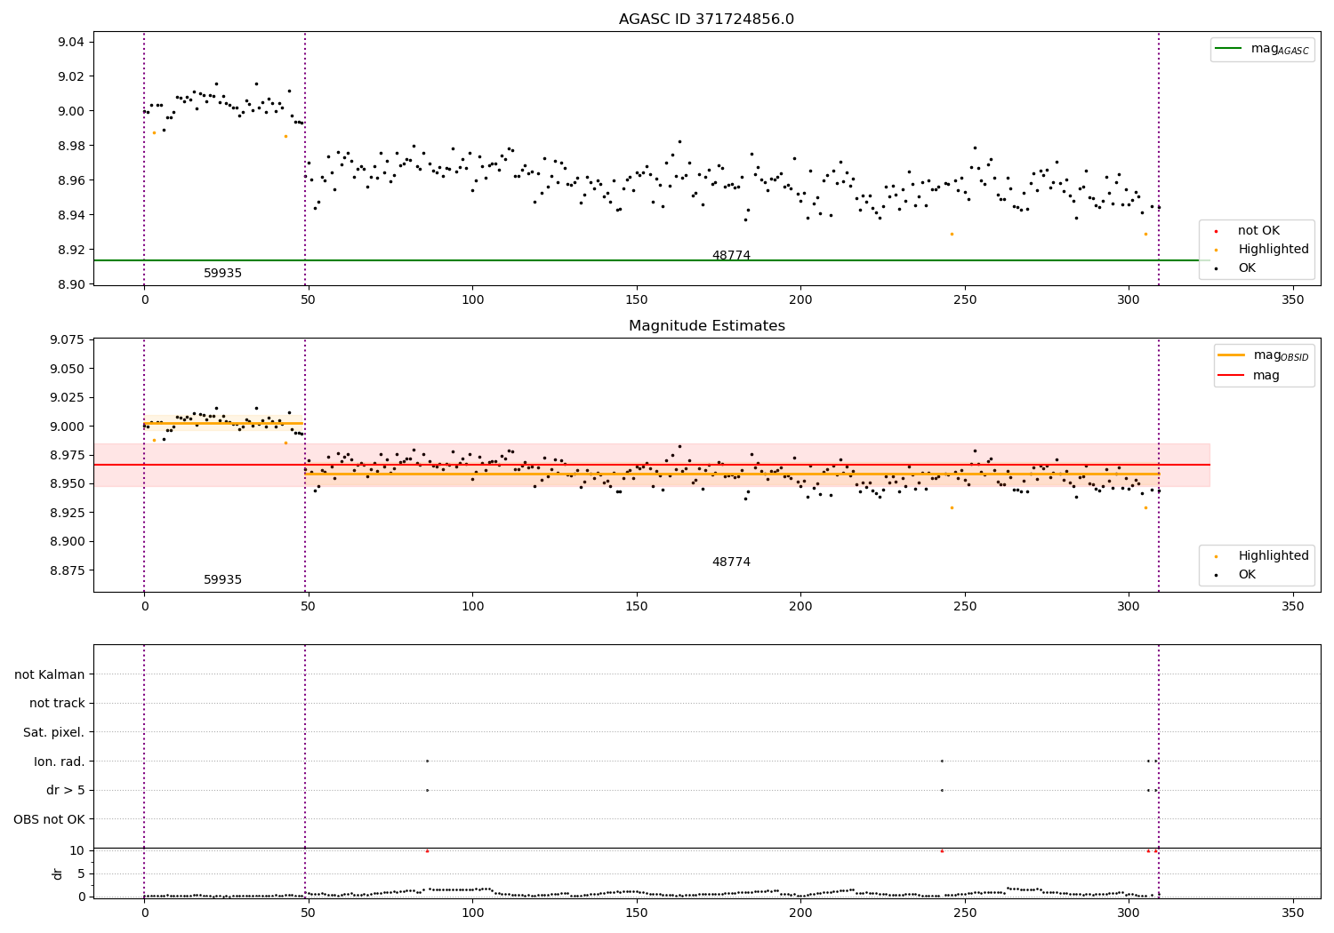Click the red dr marker near x=86
Viewport: 1334px width, 933px height.
427,850
